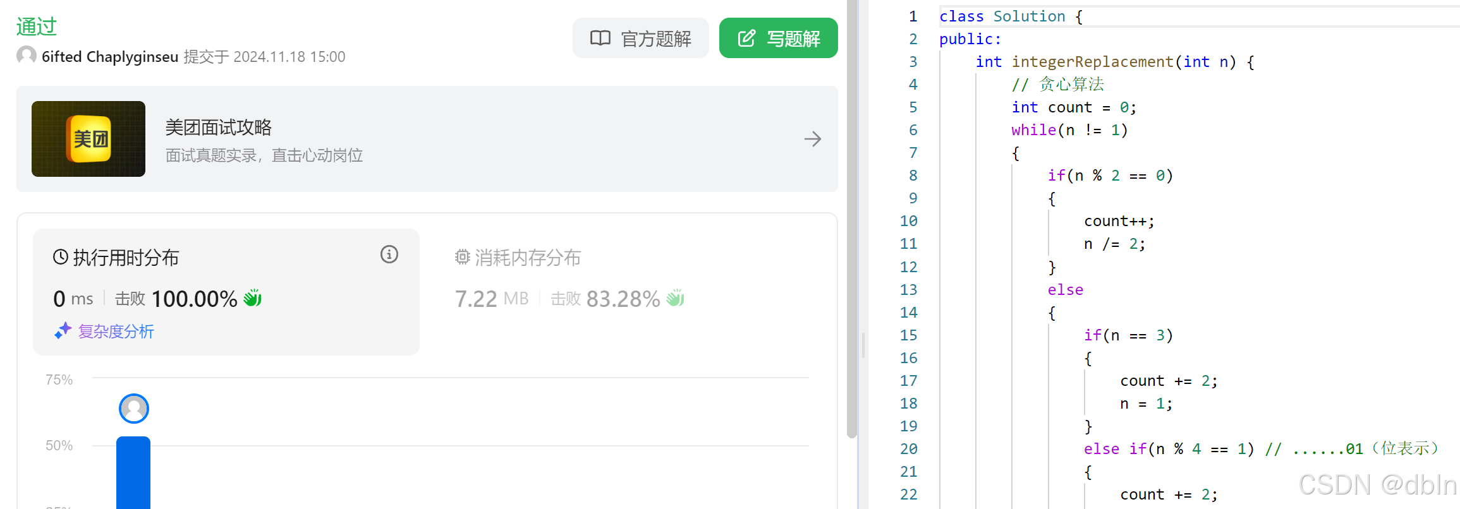Click code line 'int integerReplacement(int n) {'
Image resolution: width=1460 pixels, height=509 pixels.
point(1115,62)
